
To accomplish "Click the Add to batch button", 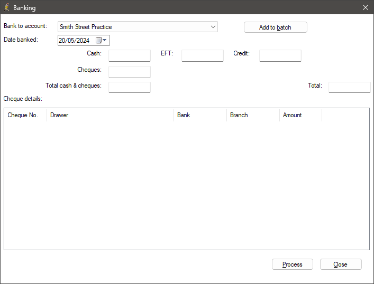I will (x=275, y=27).
